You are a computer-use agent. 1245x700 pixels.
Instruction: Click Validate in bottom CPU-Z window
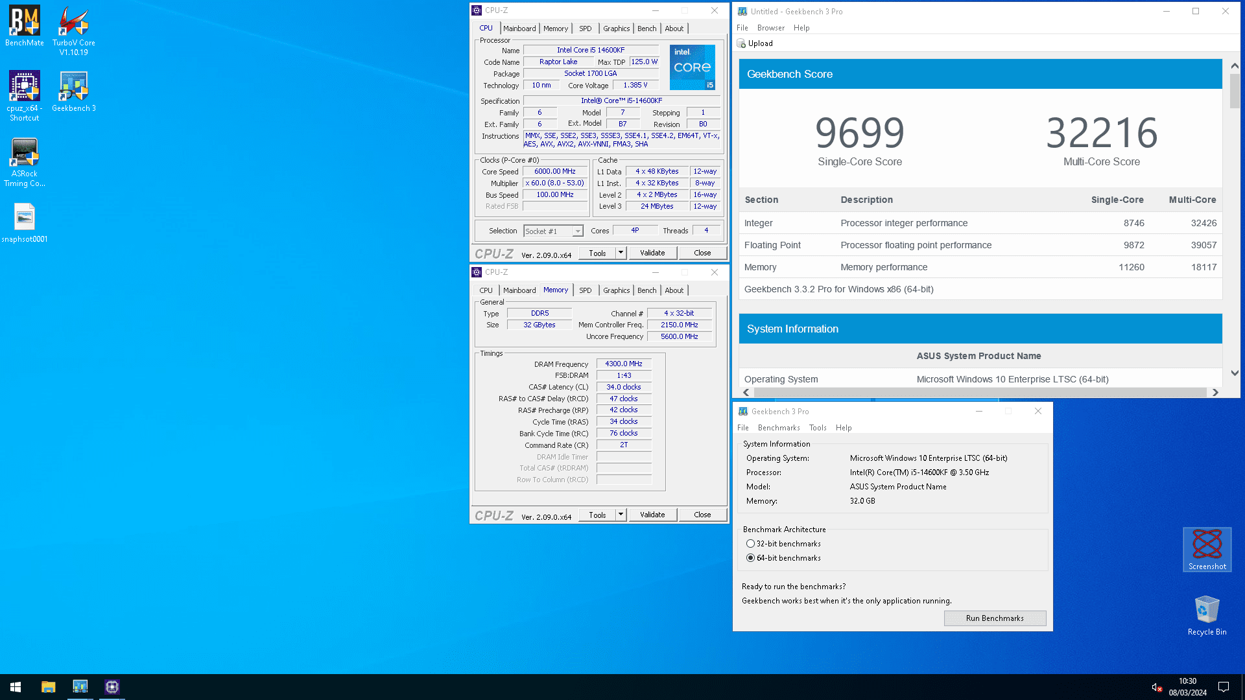click(652, 515)
